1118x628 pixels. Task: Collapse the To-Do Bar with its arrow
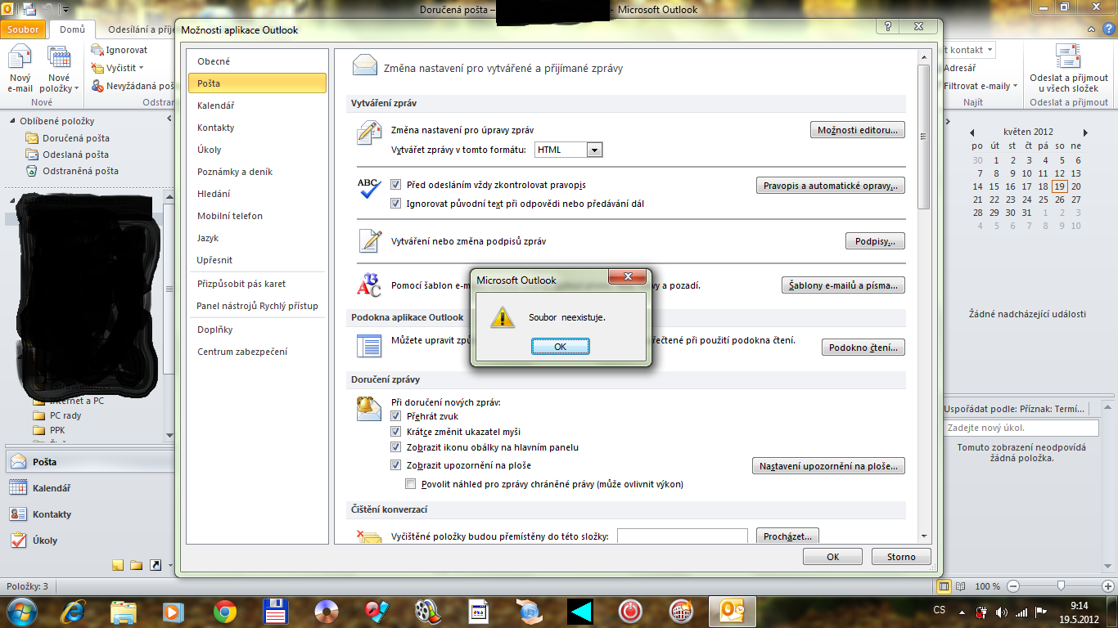[x=949, y=121]
